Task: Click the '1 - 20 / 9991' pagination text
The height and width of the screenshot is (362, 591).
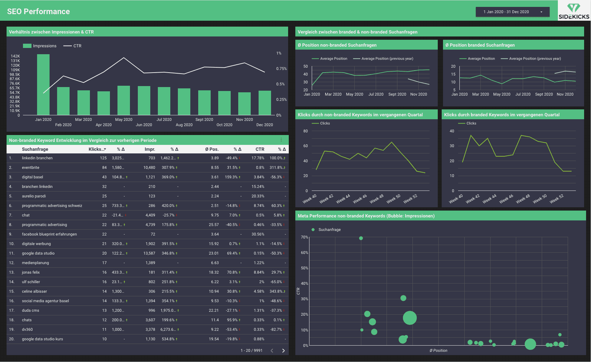Action: point(251,351)
